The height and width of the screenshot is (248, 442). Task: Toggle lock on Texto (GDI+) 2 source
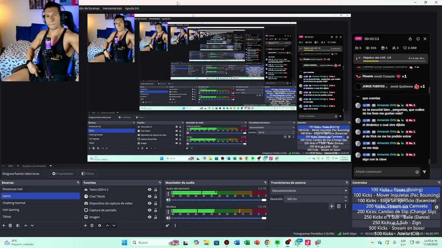[x=155, y=189]
